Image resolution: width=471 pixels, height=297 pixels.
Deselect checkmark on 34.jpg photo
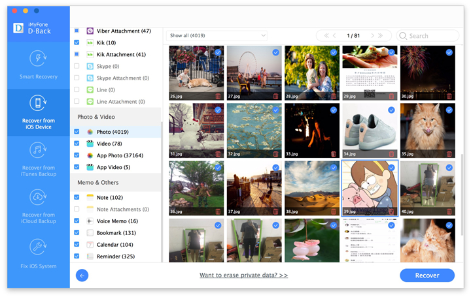pyautogui.click(x=391, y=110)
